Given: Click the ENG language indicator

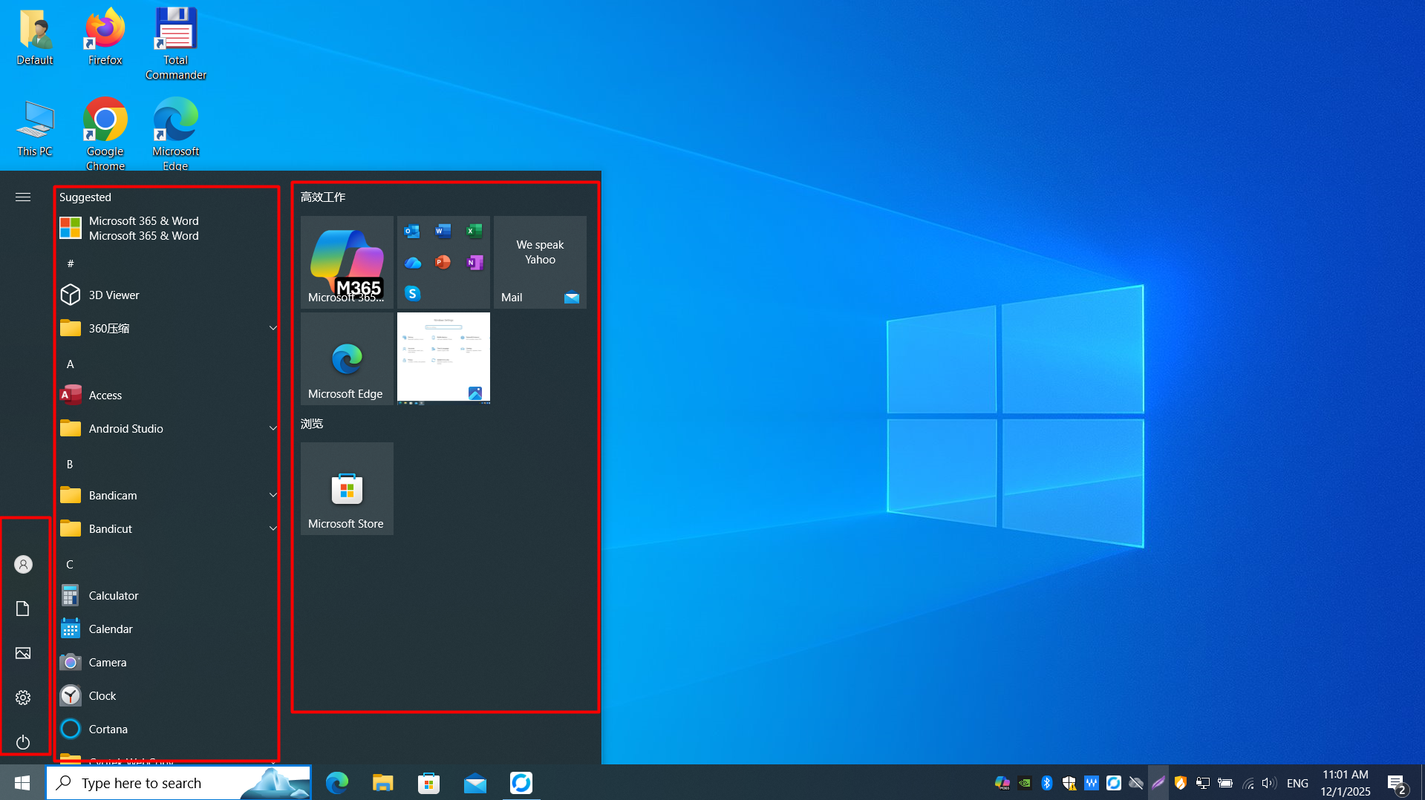Looking at the screenshot, I should 1297,783.
